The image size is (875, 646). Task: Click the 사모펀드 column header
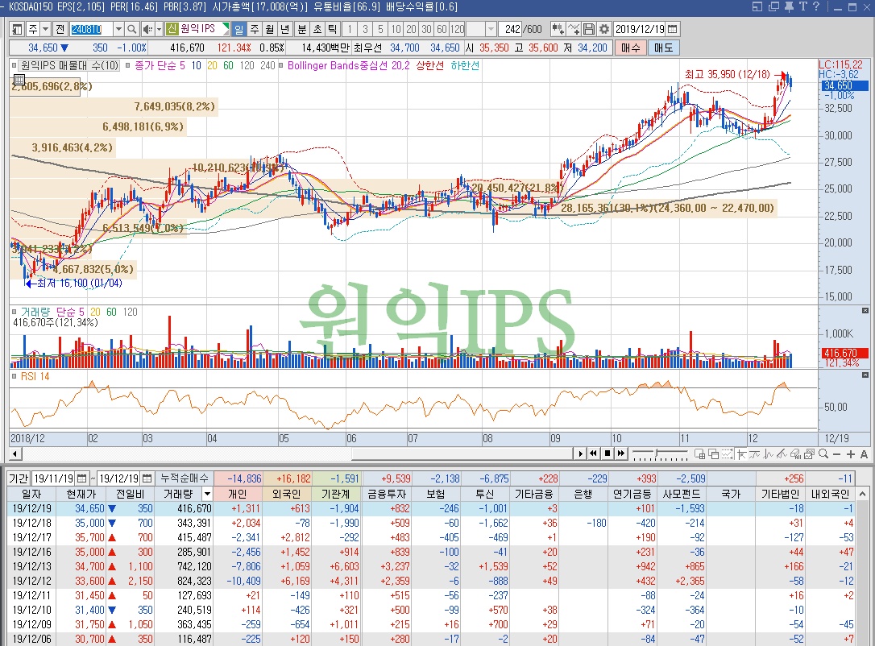tap(682, 494)
